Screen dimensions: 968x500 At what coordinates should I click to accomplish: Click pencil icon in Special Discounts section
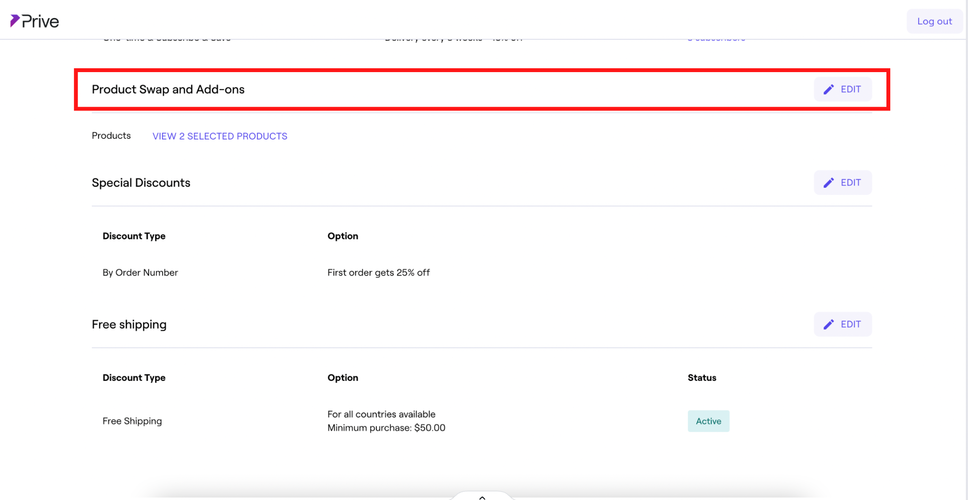click(x=828, y=183)
